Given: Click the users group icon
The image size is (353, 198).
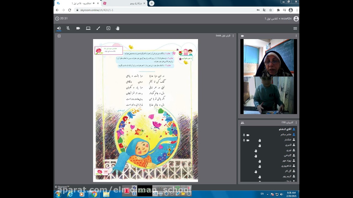Looking at the screenshot, I should [242, 123].
